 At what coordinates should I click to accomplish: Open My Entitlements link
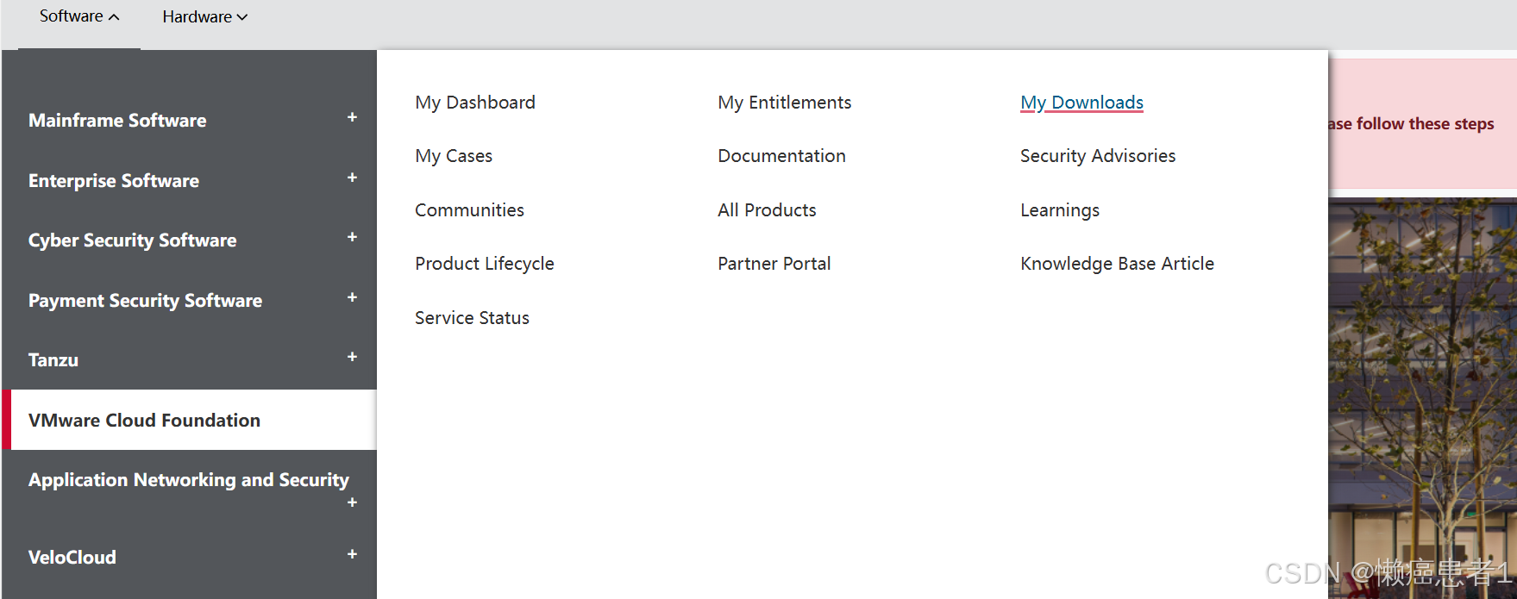coord(784,103)
